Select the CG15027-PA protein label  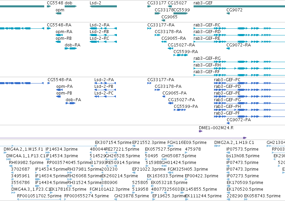point(182,100)
